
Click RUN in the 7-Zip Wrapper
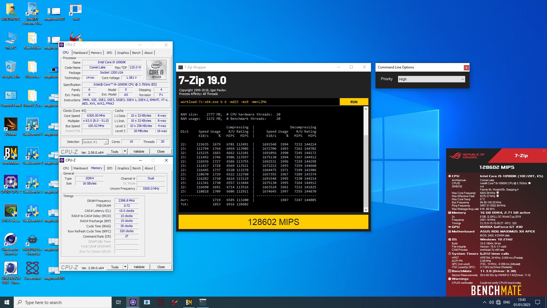pyautogui.click(x=354, y=102)
